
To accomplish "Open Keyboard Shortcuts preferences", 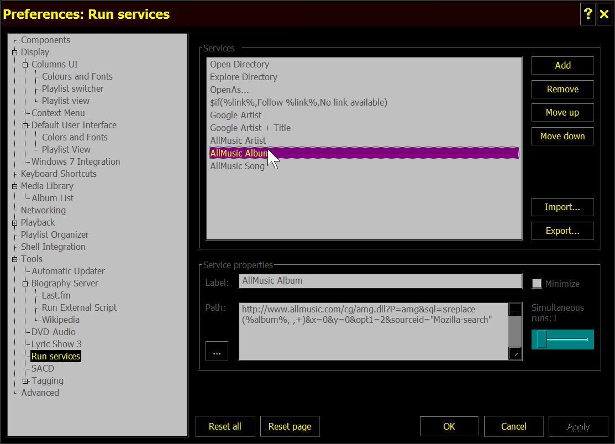I will pyautogui.click(x=59, y=174).
